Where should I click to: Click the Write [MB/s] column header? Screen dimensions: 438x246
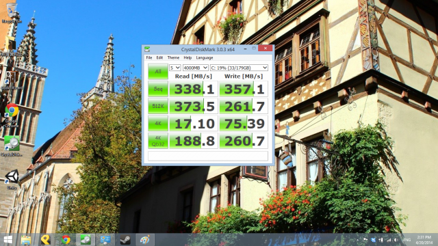(x=244, y=76)
